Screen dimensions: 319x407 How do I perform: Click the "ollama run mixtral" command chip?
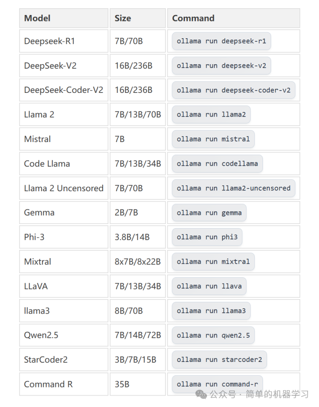click(x=213, y=262)
